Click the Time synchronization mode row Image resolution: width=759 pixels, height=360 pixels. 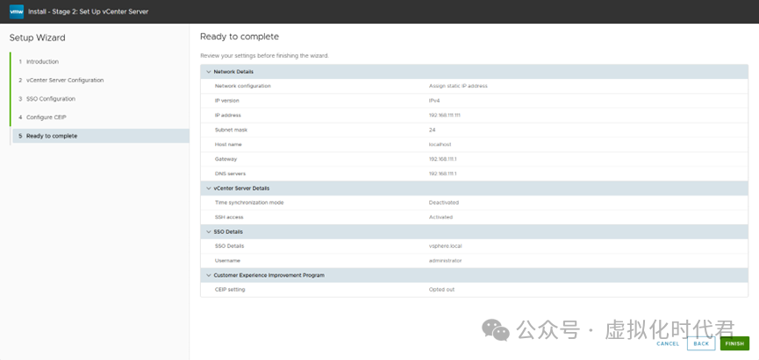474,202
